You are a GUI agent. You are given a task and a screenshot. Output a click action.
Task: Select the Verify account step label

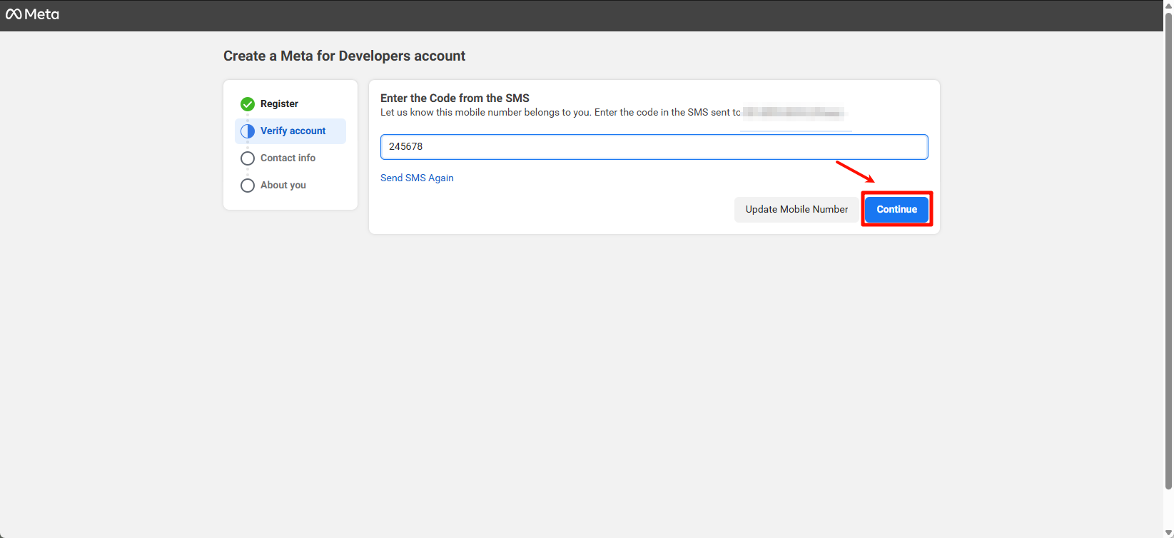point(293,131)
